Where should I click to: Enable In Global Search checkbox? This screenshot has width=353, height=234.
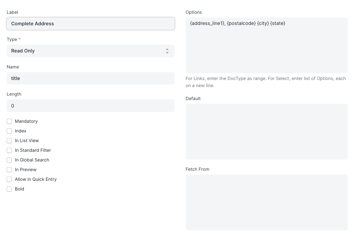(x=9, y=160)
